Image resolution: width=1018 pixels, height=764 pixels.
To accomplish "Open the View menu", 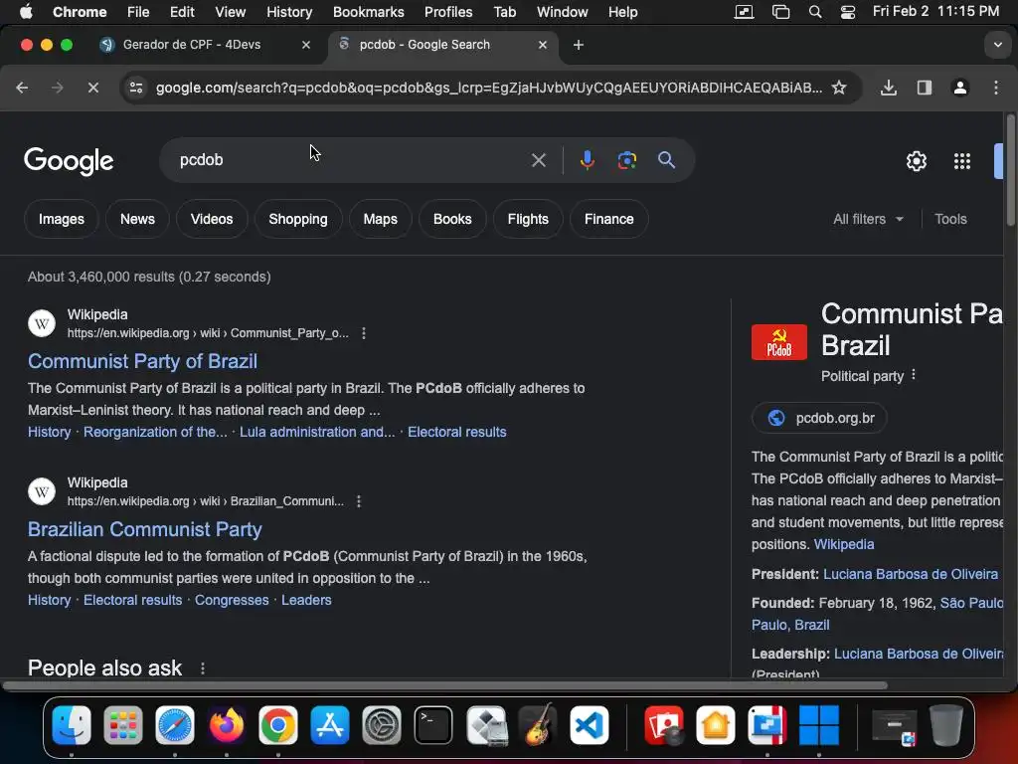I will click(x=231, y=12).
